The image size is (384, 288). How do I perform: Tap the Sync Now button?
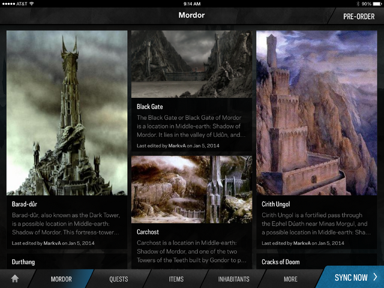350,277
